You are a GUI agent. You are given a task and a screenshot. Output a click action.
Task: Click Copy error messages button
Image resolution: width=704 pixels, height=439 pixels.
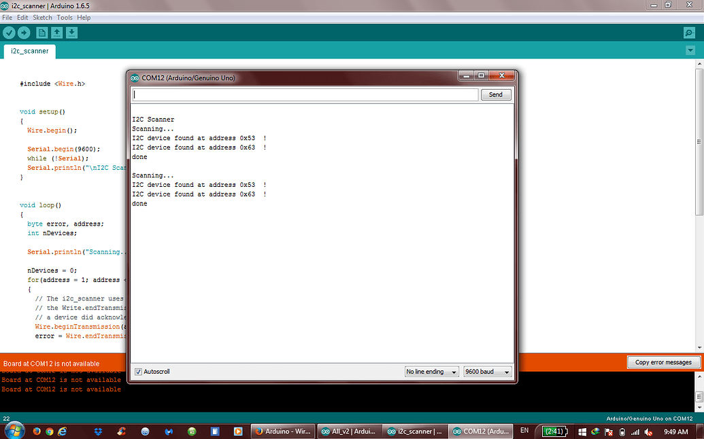pyautogui.click(x=663, y=362)
